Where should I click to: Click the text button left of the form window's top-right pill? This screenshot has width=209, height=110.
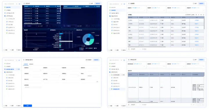coord(89,60)
